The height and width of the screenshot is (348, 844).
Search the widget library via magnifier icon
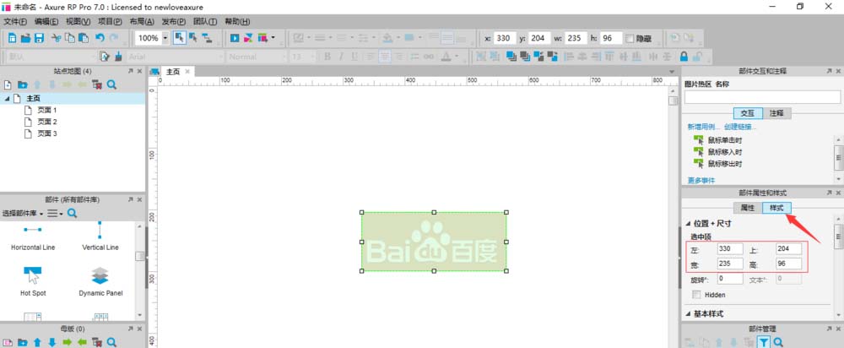point(72,214)
